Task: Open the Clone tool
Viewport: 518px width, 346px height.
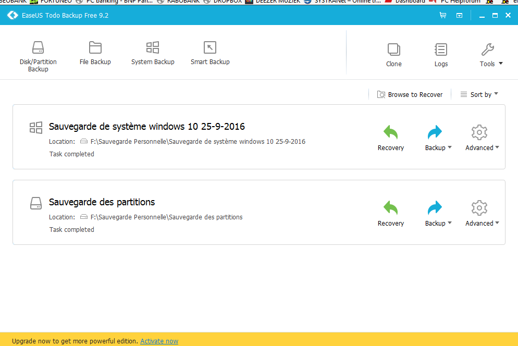Action: [x=394, y=55]
